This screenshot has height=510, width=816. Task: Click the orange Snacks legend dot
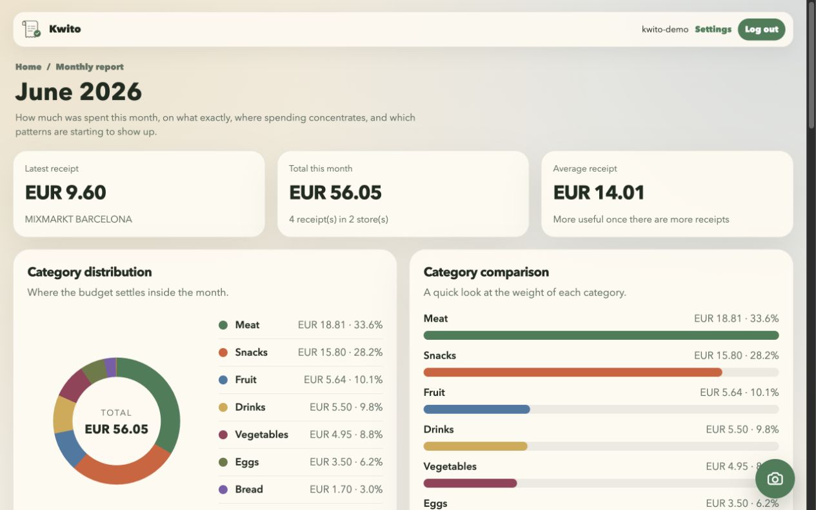(x=223, y=352)
